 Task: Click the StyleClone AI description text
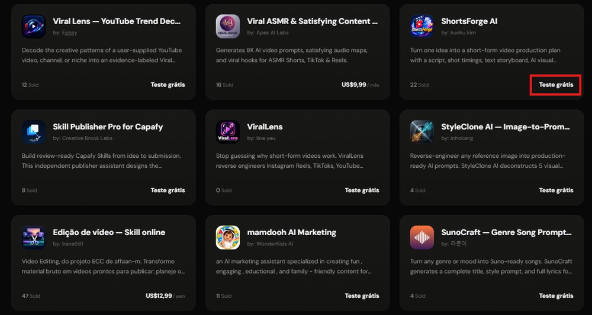click(x=492, y=161)
